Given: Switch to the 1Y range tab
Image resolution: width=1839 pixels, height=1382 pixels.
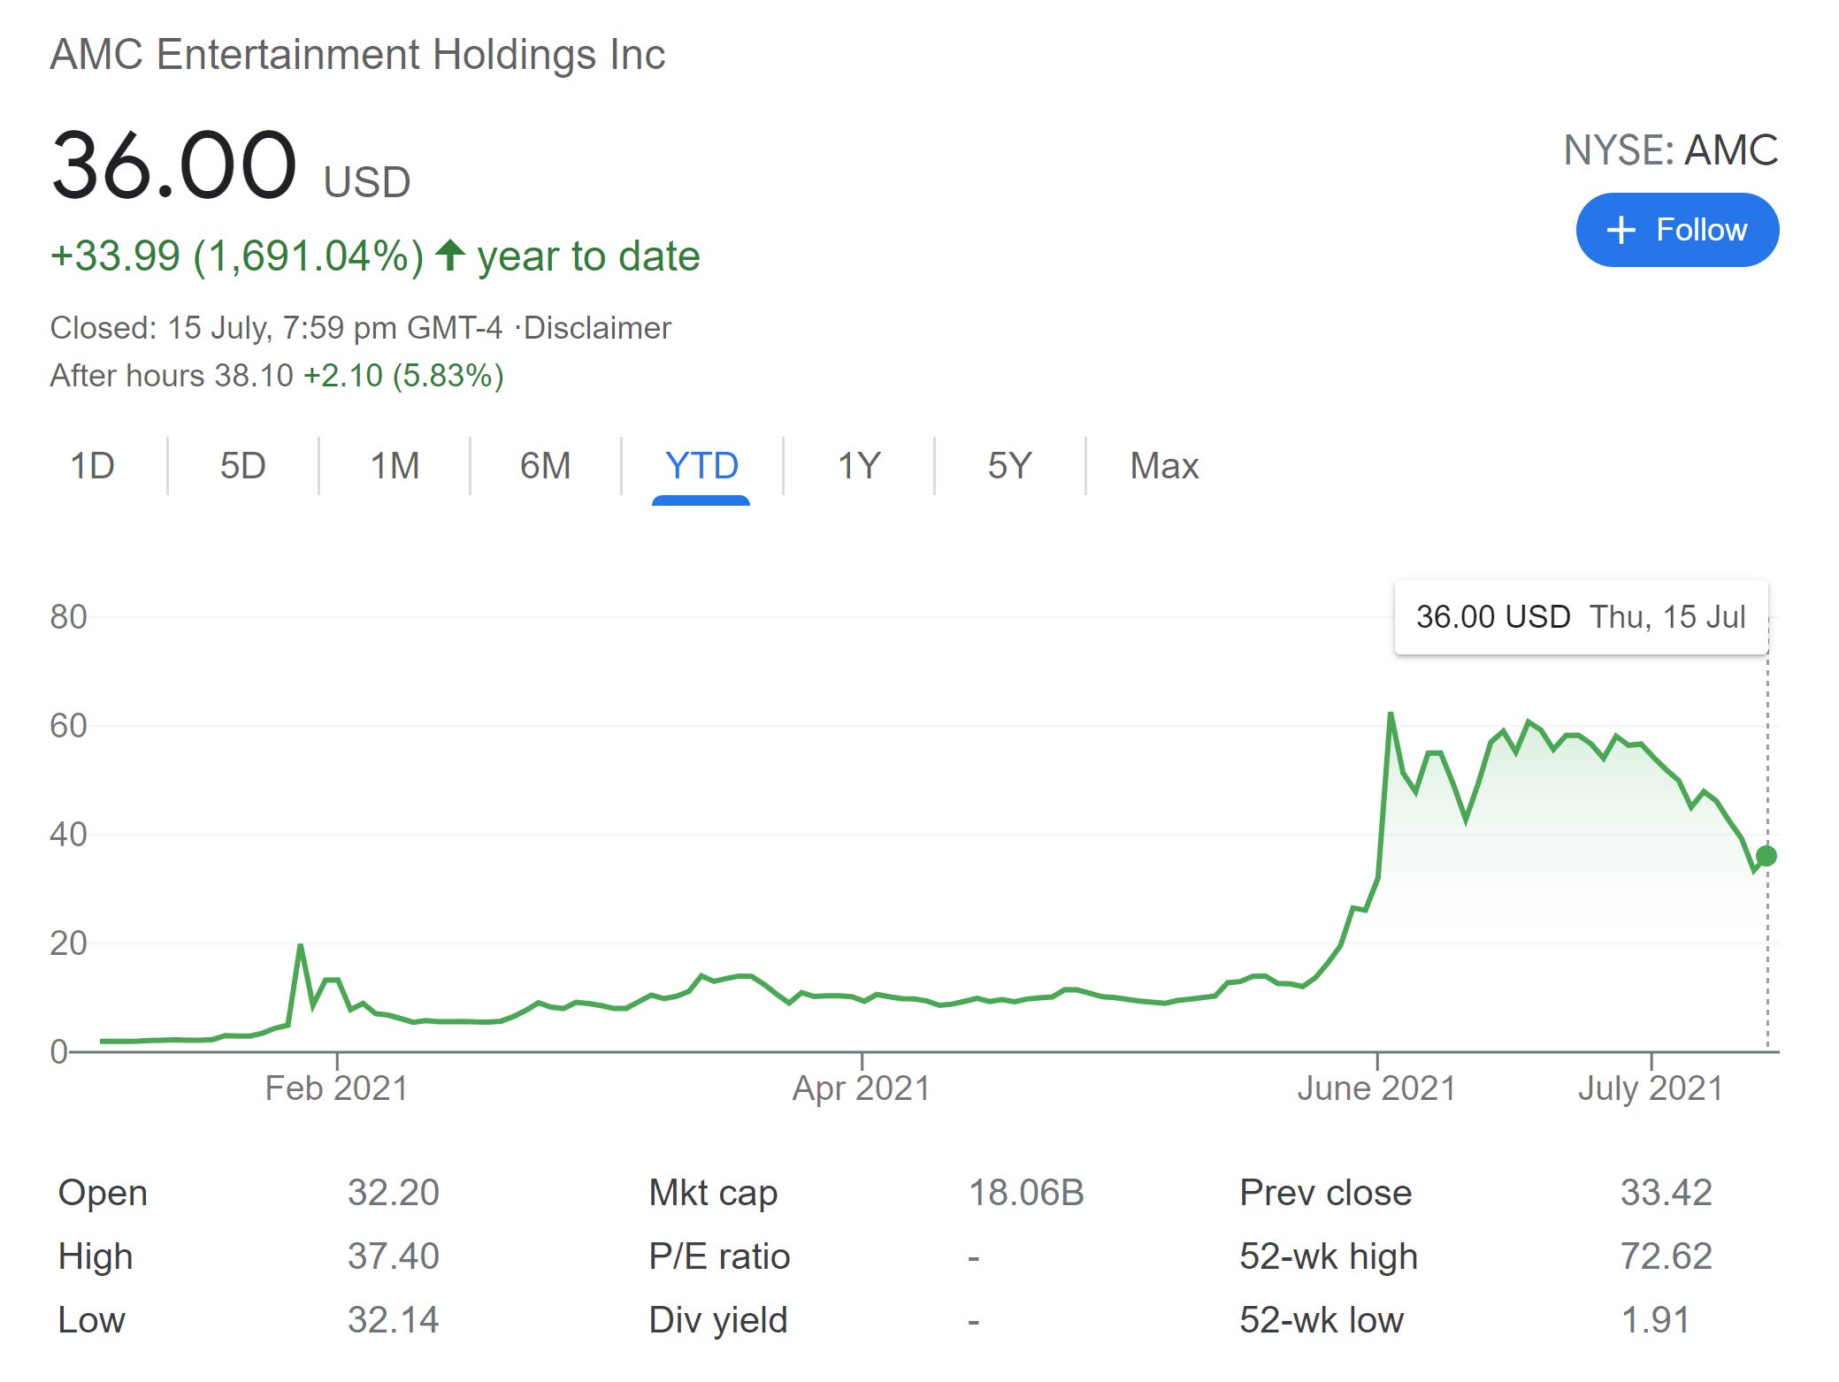Looking at the screenshot, I should coord(859,466).
